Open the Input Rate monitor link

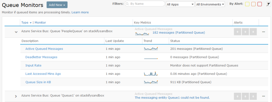[33, 66]
